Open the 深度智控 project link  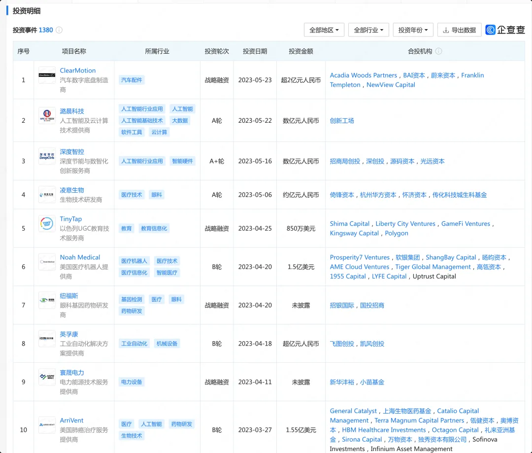(72, 151)
